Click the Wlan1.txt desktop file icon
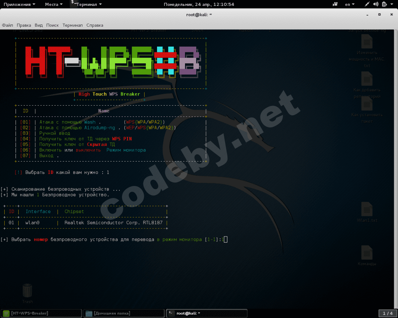The width and height of the screenshot is (398, 318). [x=367, y=212]
